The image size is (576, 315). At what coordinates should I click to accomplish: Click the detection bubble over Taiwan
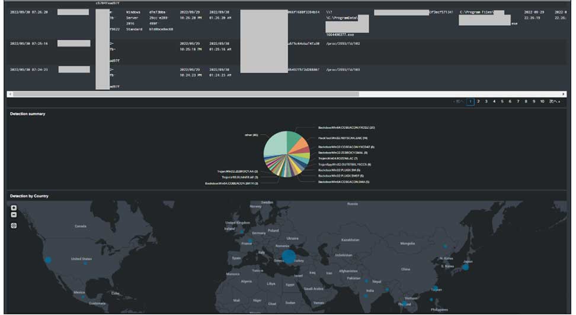click(436, 288)
